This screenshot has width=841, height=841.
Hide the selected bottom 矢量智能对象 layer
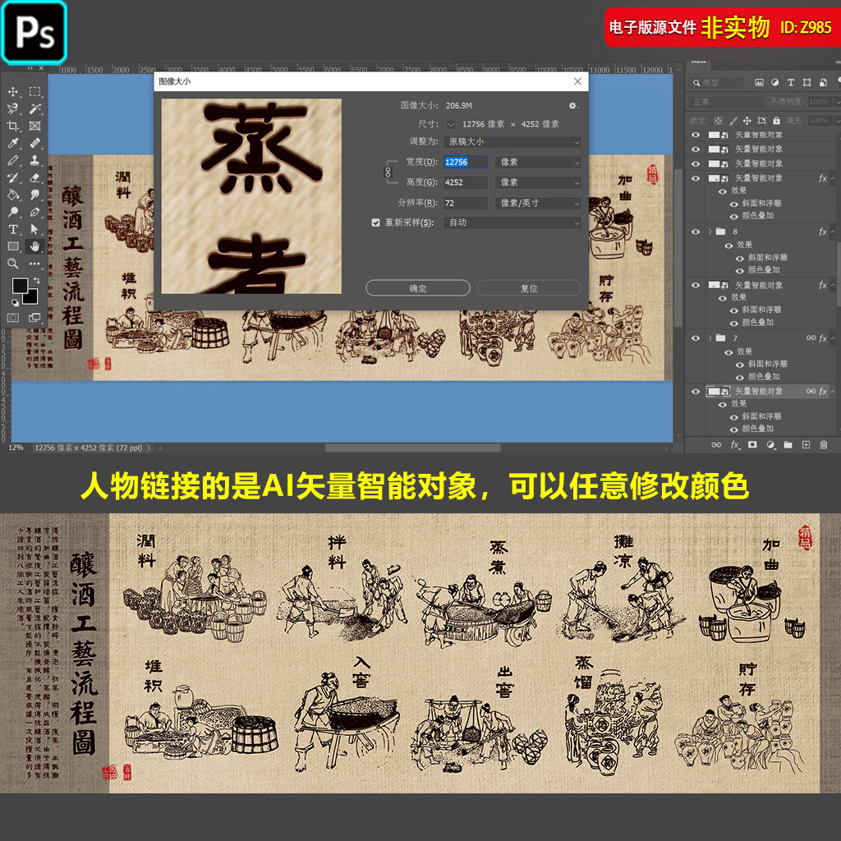pos(696,391)
